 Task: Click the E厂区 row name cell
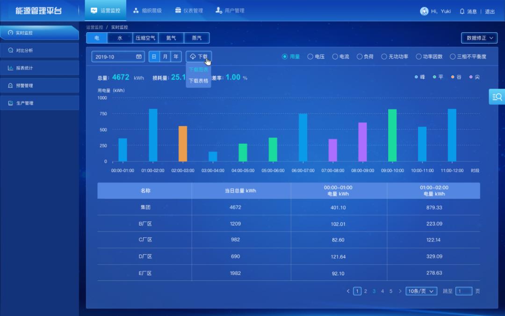click(145, 273)
